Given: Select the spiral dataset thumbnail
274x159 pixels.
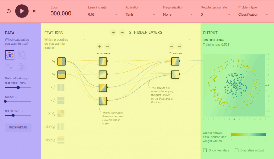Looking at the screenshot, I should coord(21,66).
